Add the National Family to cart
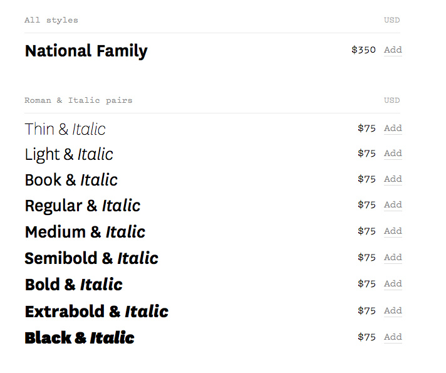446x373 pixels. [393, 50]
